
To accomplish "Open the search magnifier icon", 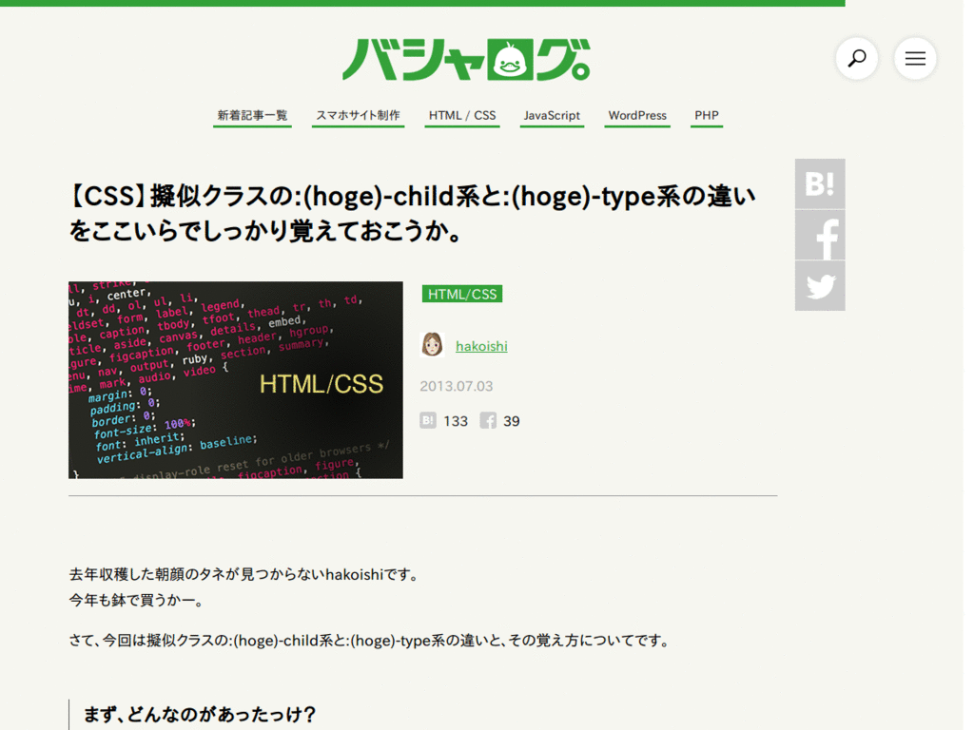I will tap(857, 58).
